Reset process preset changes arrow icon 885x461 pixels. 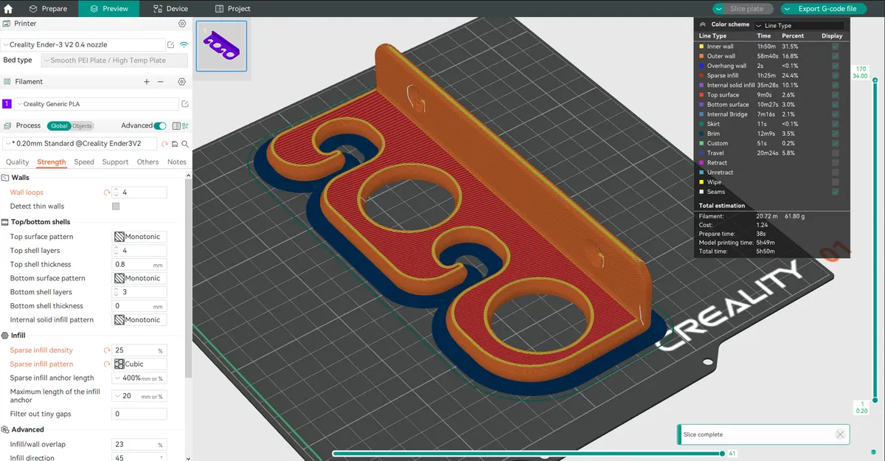165,144
